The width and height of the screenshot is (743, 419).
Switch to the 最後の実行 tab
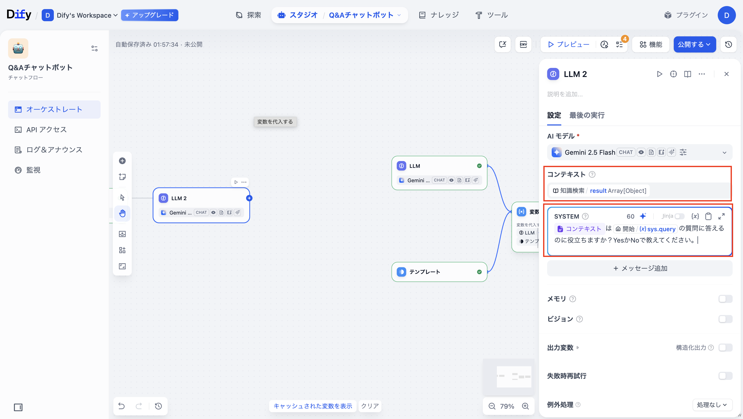click(x=587, y=115)
